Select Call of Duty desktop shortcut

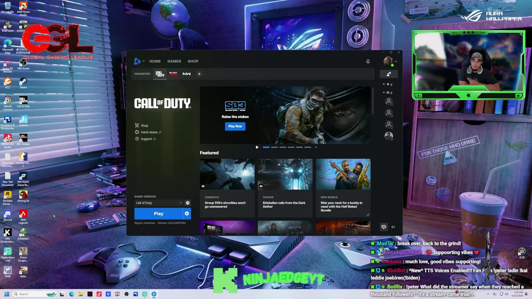click(23, 102)
